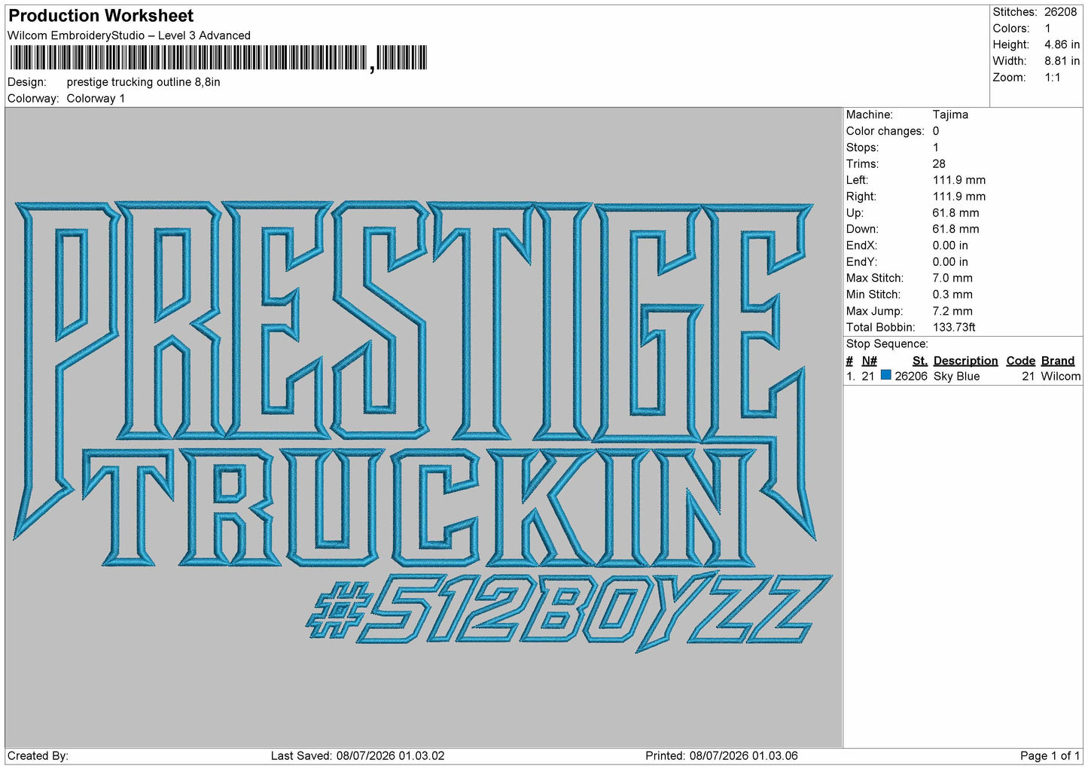Click the Color changes value 0
Image resolution: width=1088 pixels, height=769 pixels.
936,131
